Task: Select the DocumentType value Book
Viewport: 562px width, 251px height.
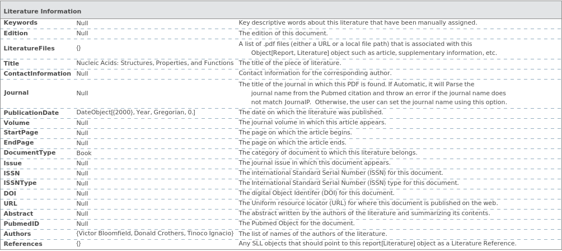Action: coord(84,153)
